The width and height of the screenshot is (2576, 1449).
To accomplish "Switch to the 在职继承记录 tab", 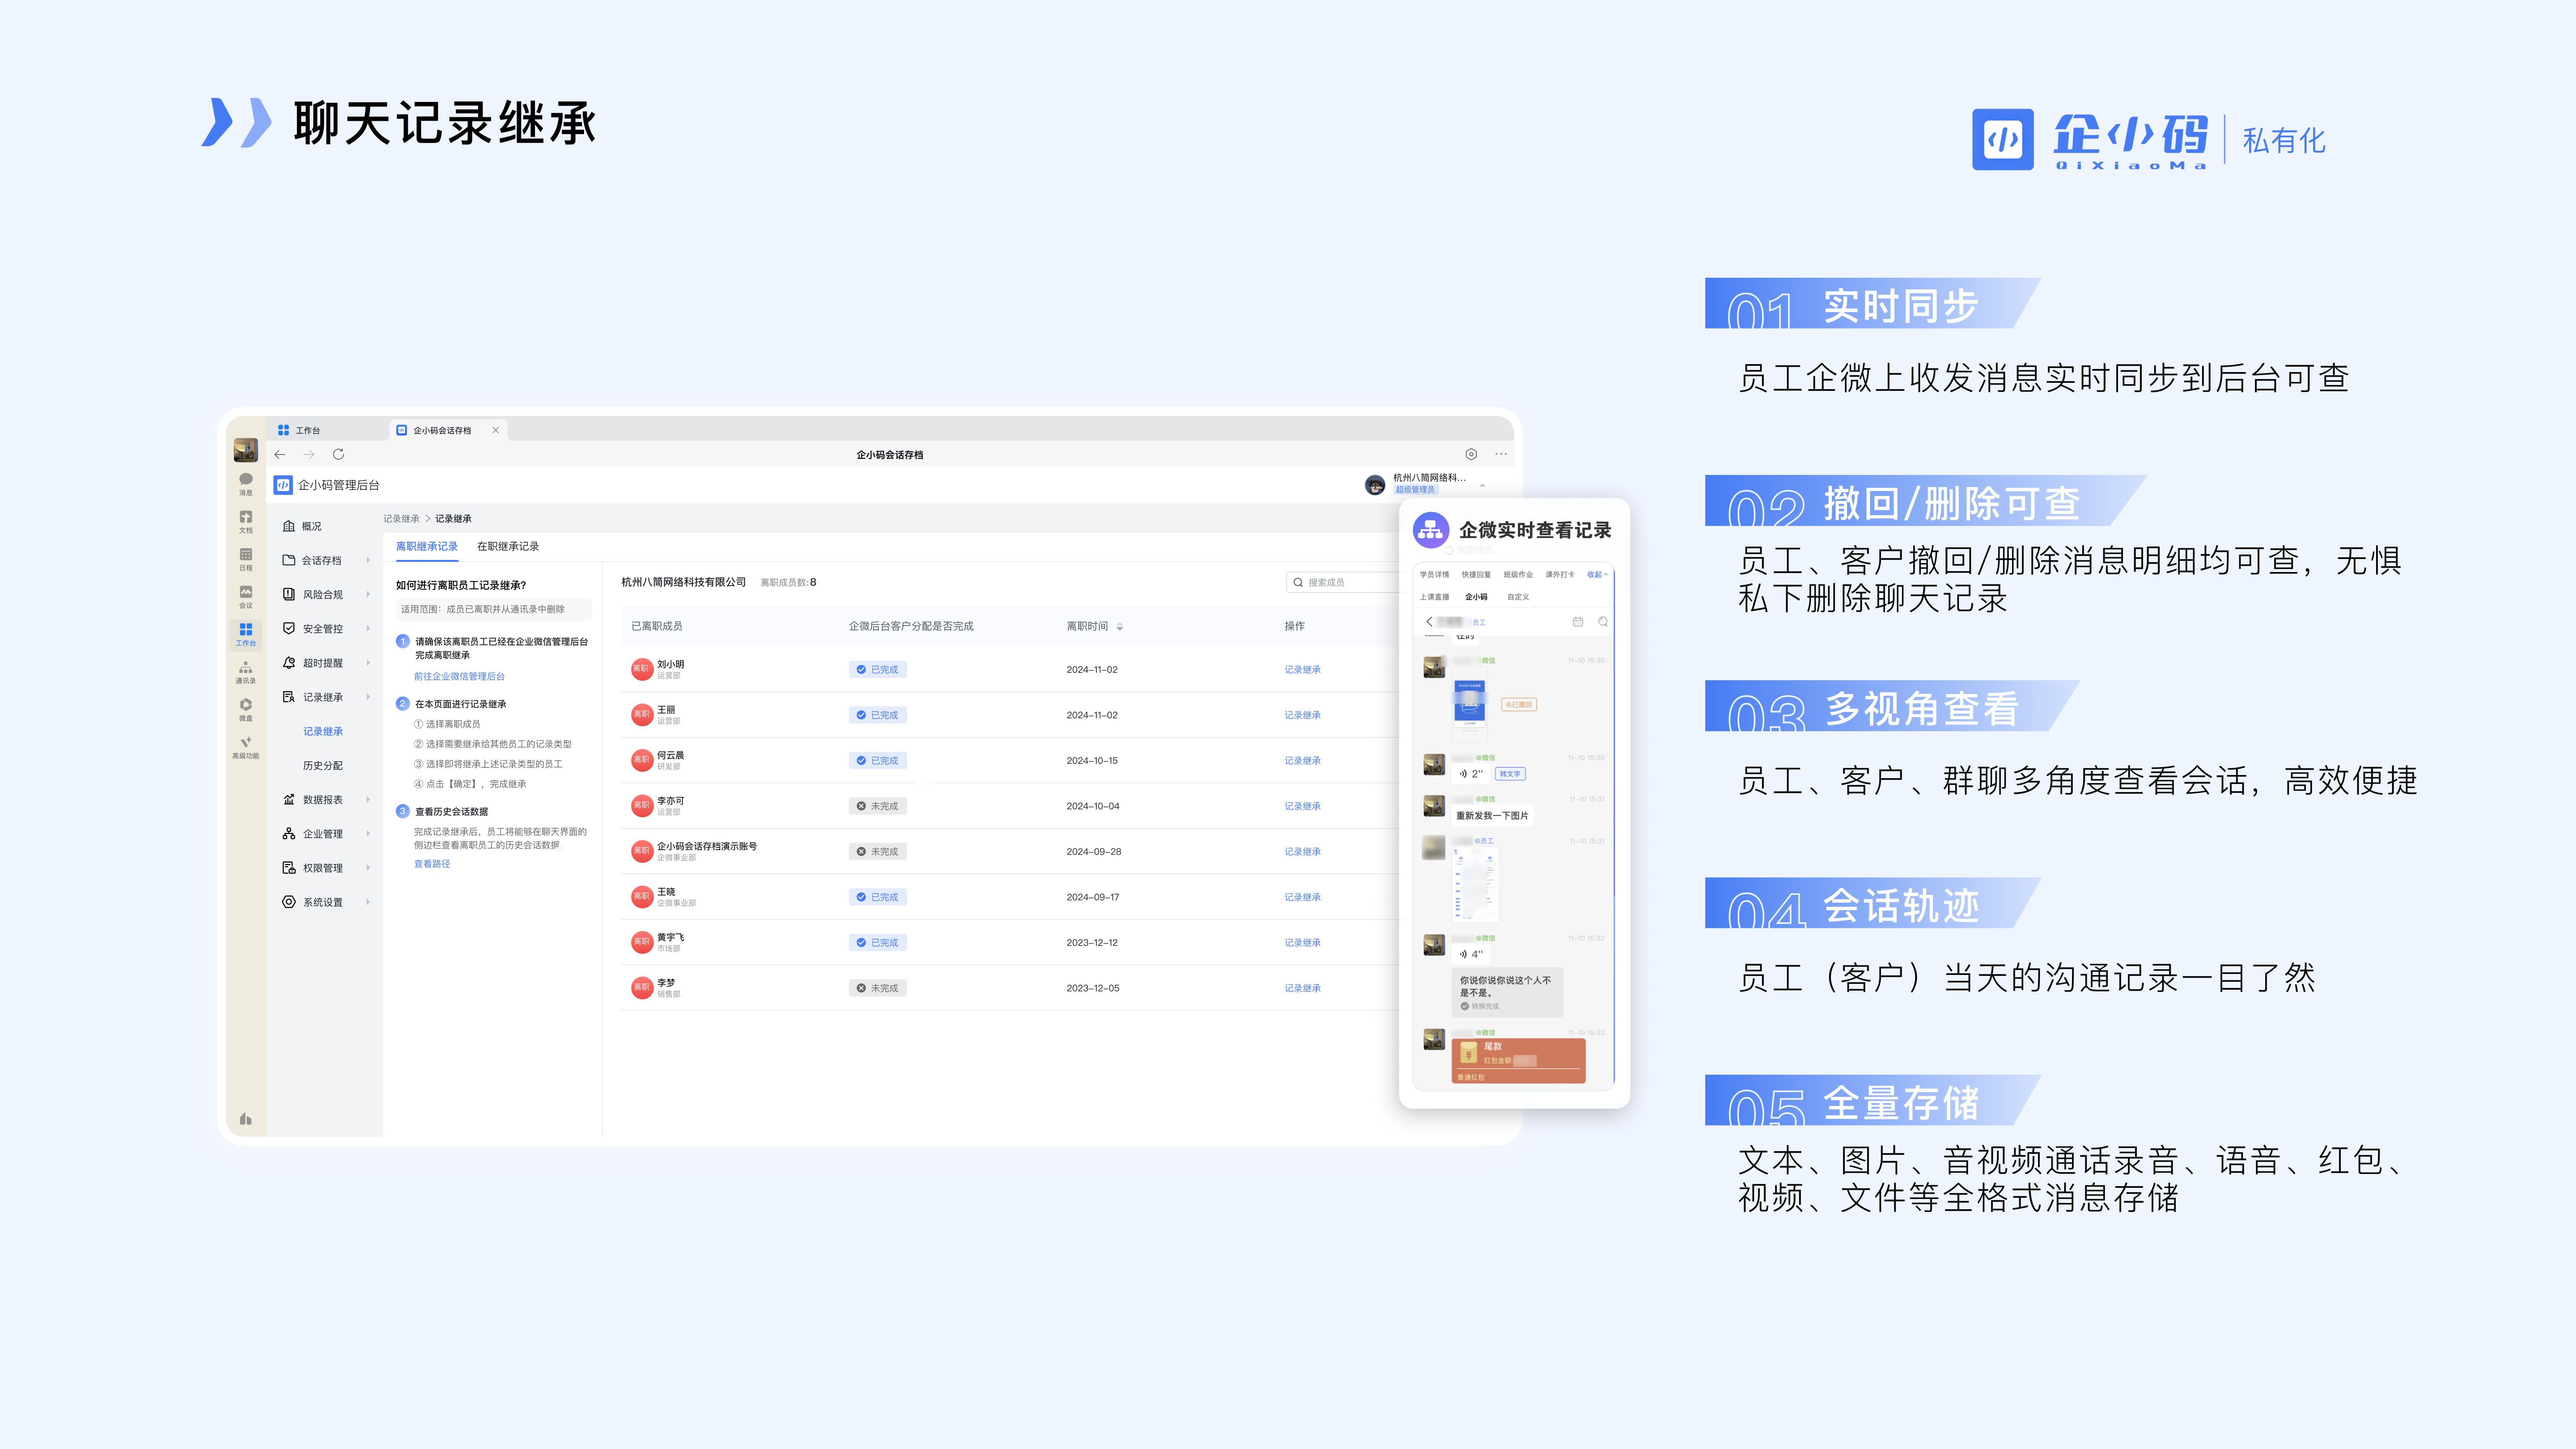I will [508, 546].
